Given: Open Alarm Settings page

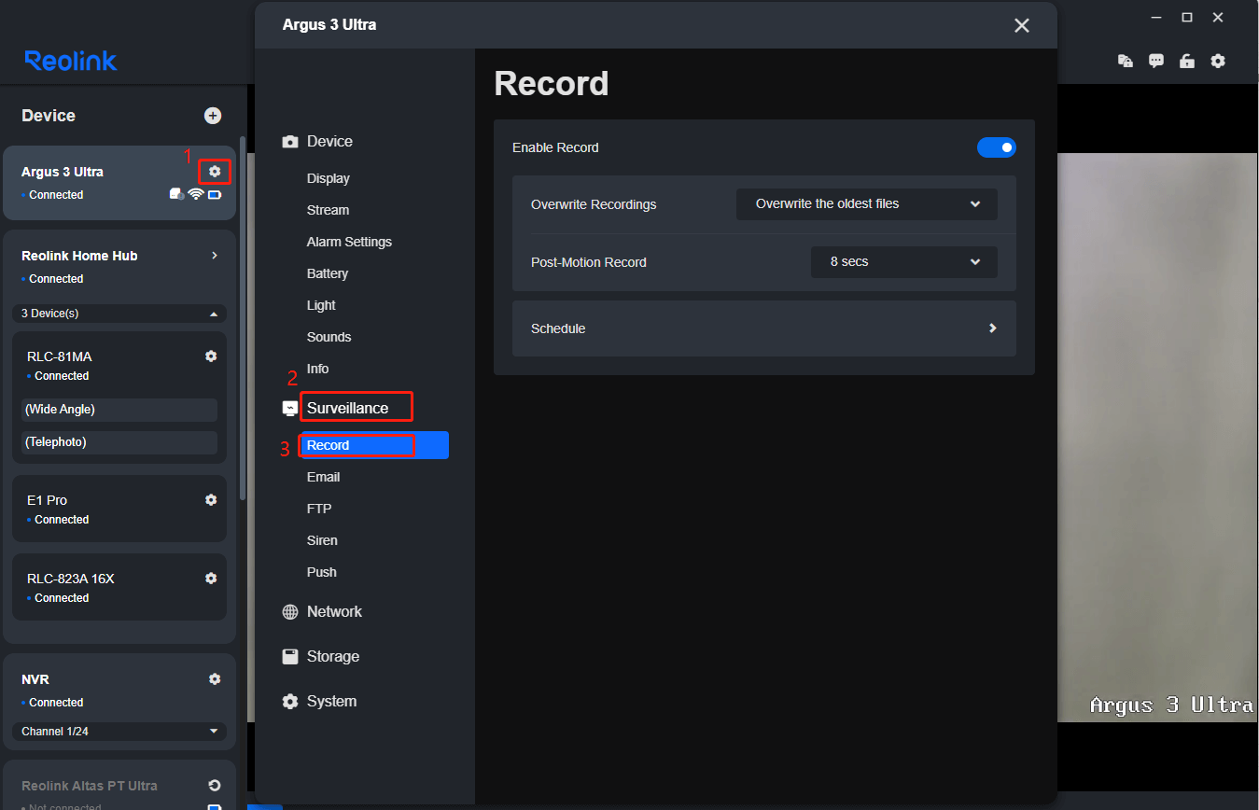Looking at the screenshot, I should tap(349, 242).
